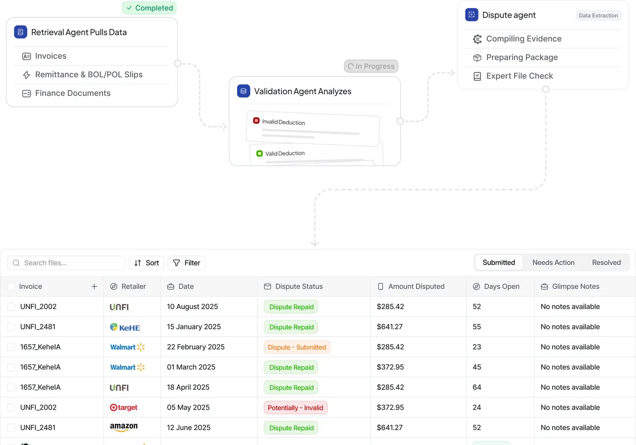This screenshot has width=636, height=445.
Task: Click the green Valid Deduction marker
Action: [259, 153]
